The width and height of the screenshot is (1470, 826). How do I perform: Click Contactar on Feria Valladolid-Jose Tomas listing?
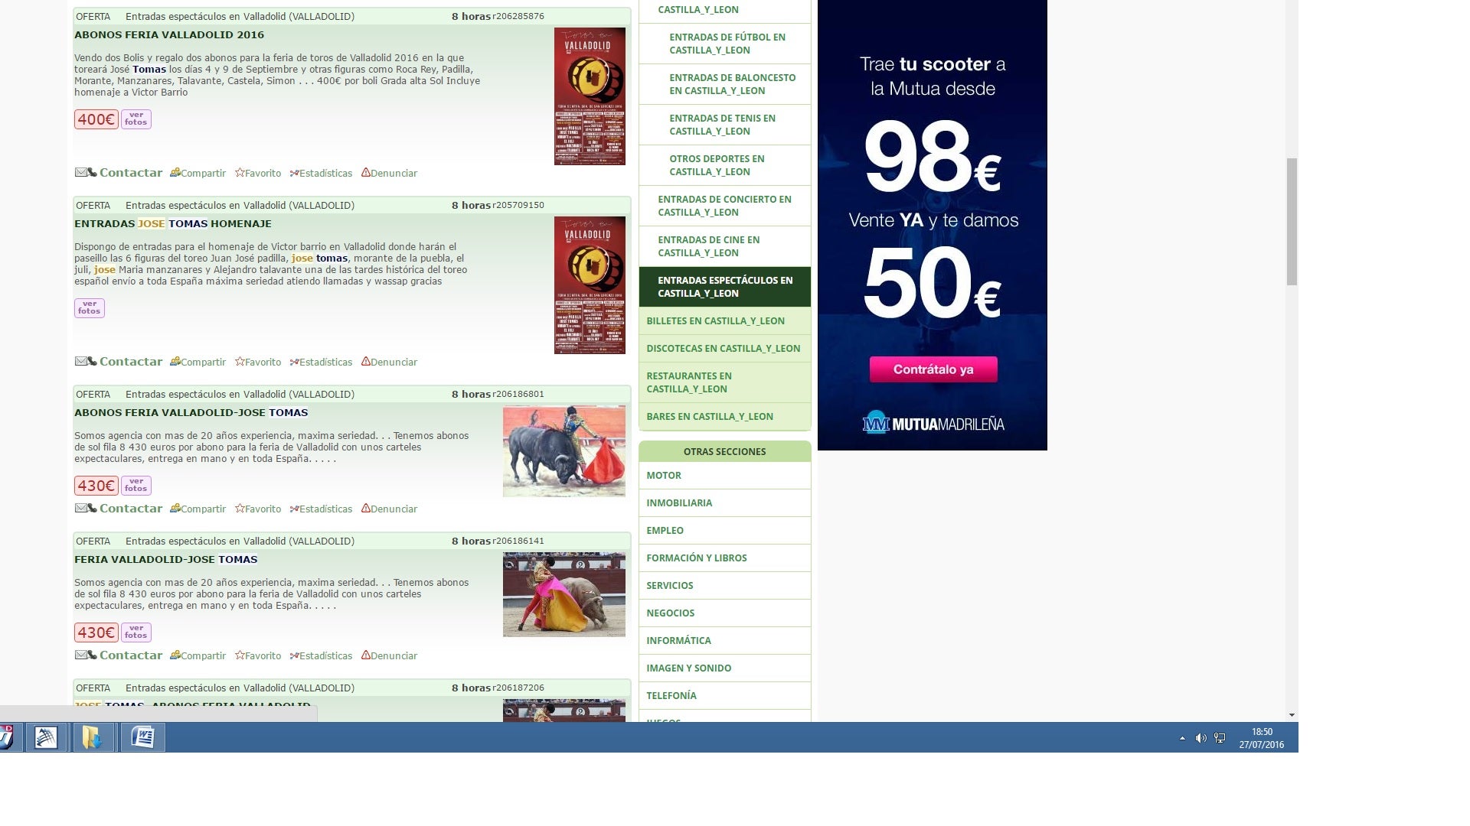click(131, 655)
